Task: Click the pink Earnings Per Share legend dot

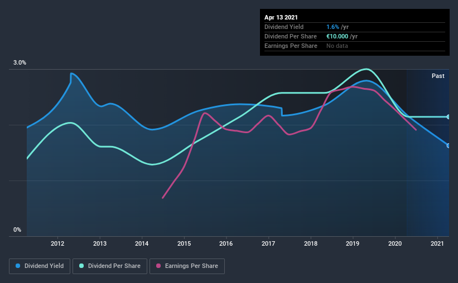Action: click(x=158, y=266)
